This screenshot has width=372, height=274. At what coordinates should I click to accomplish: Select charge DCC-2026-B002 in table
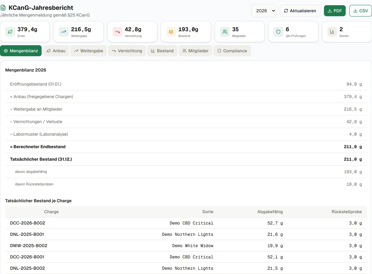[x=28, y=223]
